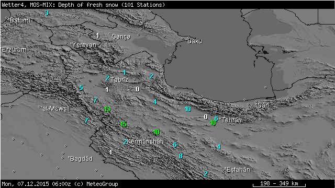
Task: Click the Batumi city label
Action: [x=20, y=20]
